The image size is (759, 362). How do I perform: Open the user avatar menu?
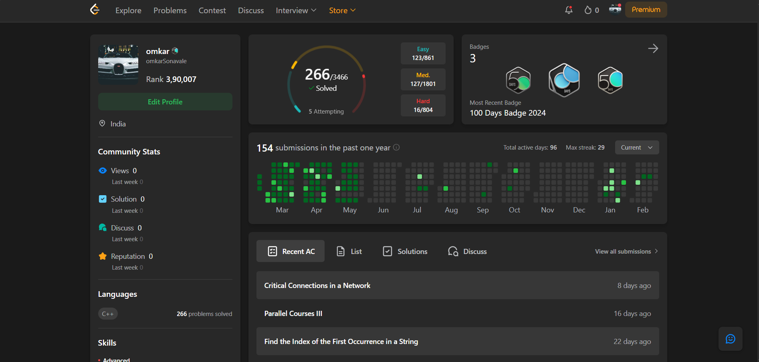[615, 9]
